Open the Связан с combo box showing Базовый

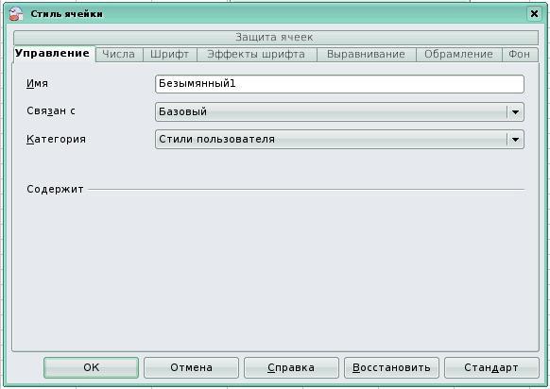(x=339, y=112)
